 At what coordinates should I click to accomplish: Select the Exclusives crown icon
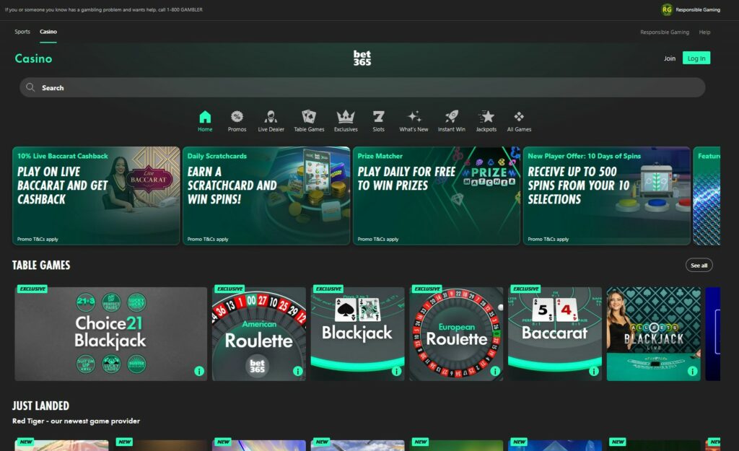click(x=346, y=116)
